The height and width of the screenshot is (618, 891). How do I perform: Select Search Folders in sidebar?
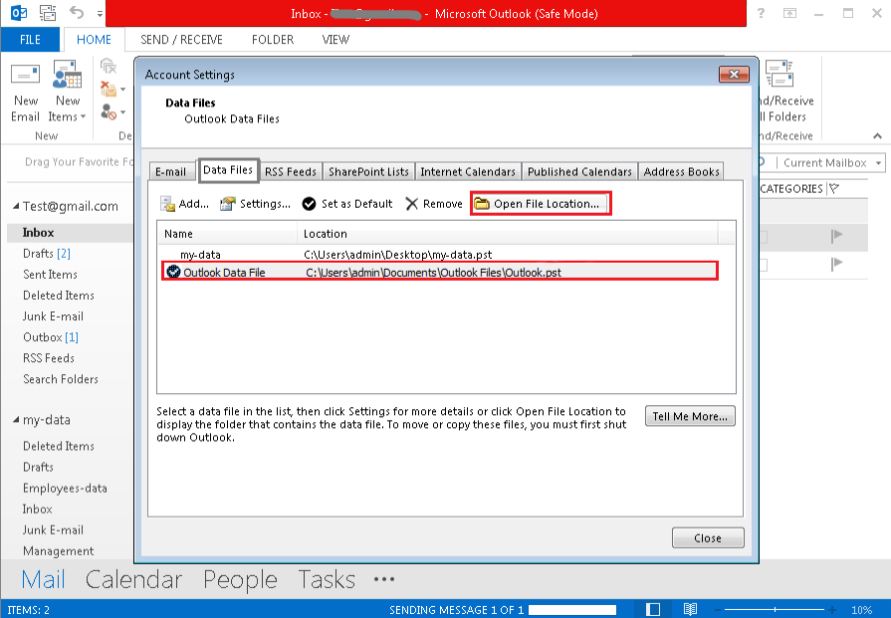(x=61, y=379)
